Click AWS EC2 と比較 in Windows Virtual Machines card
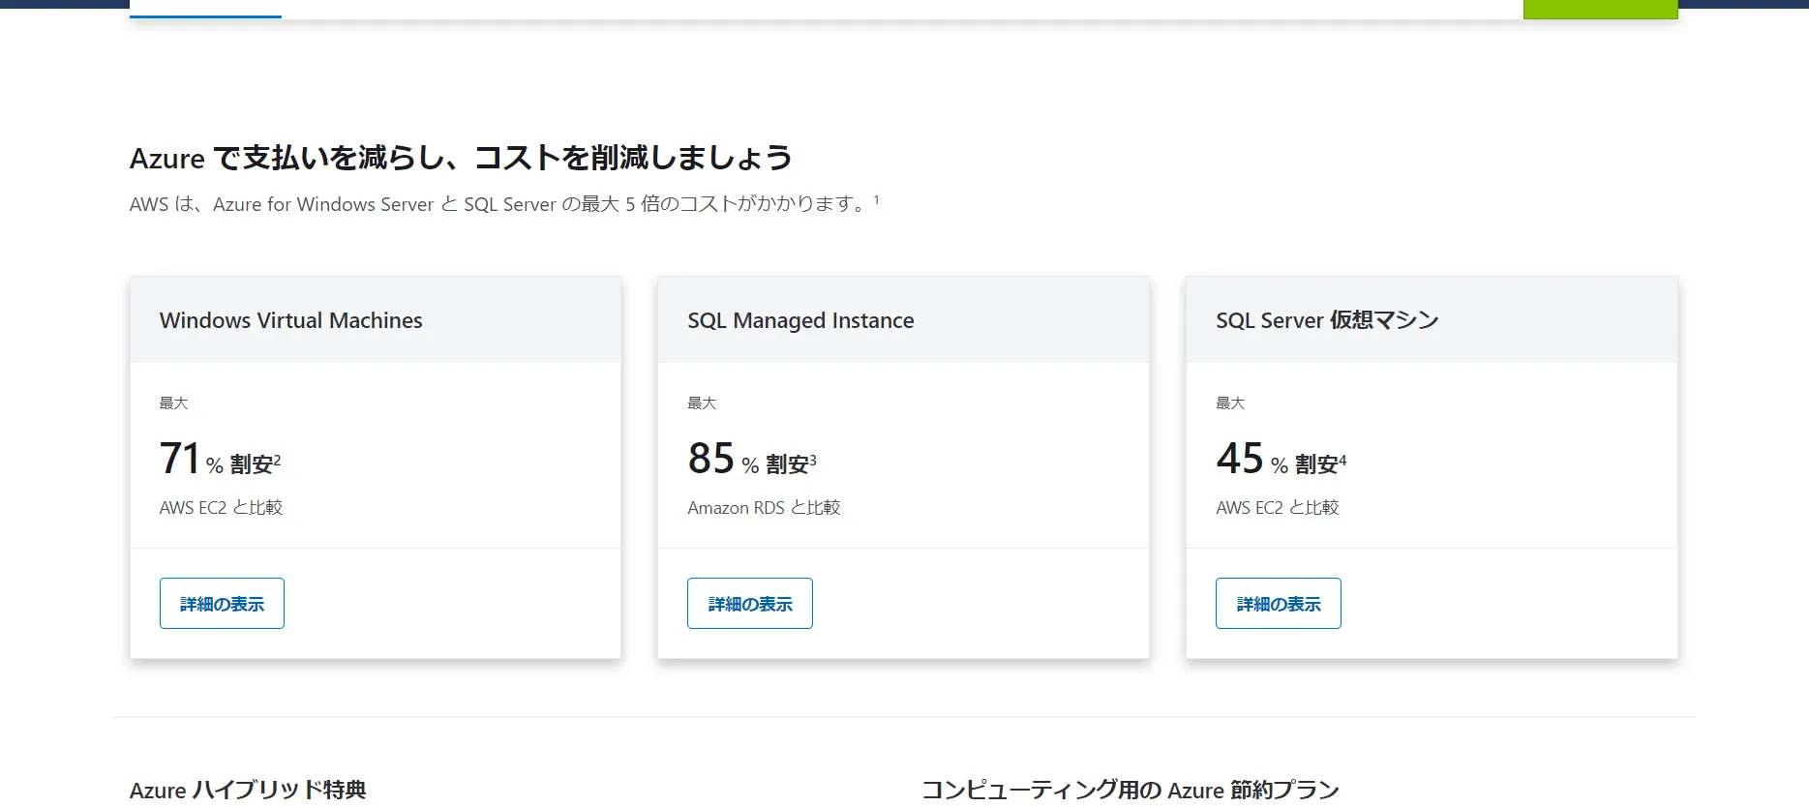The width and height of the screenshot is (1809, 807). click(221, 507)
